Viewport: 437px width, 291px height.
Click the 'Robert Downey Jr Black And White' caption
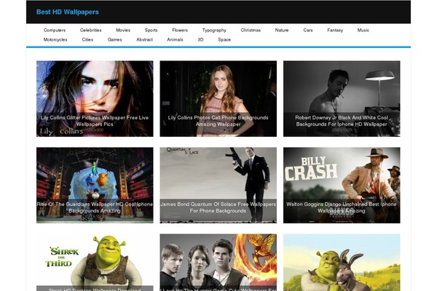342,121
